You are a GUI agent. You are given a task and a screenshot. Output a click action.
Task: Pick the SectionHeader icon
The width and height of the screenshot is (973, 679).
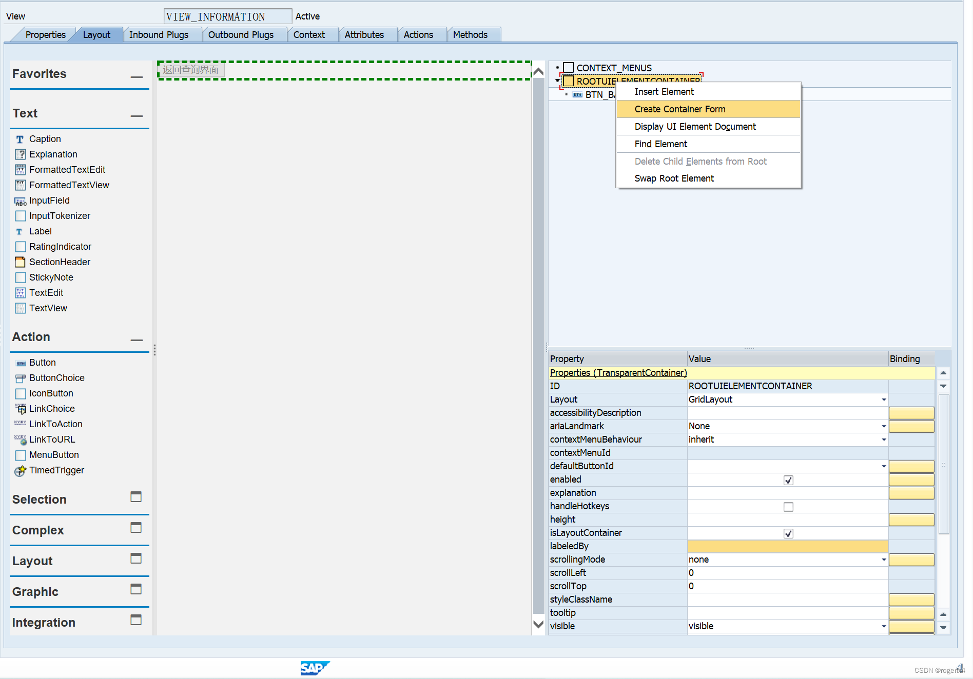pos(20,262)
